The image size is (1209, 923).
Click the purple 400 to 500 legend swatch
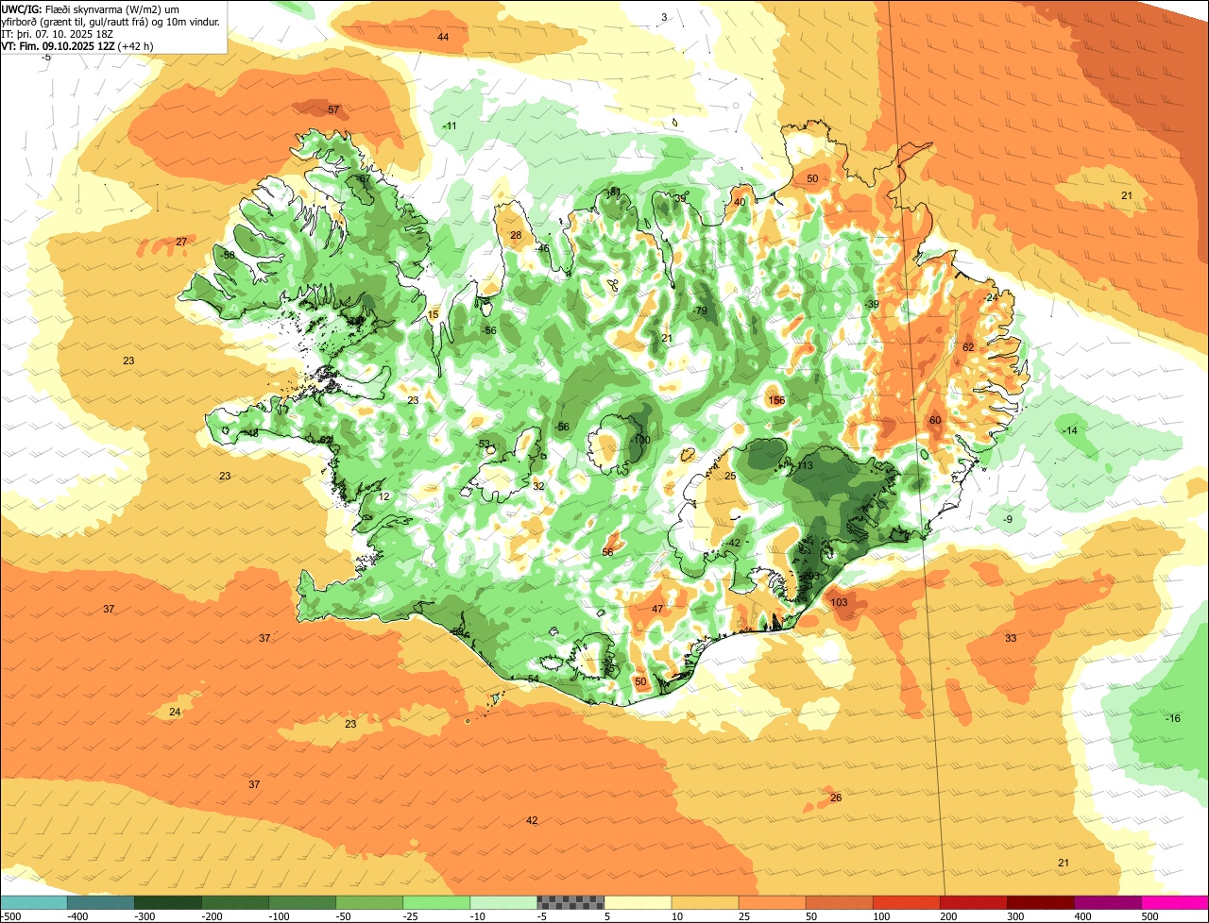click(x=1107, y=902)
